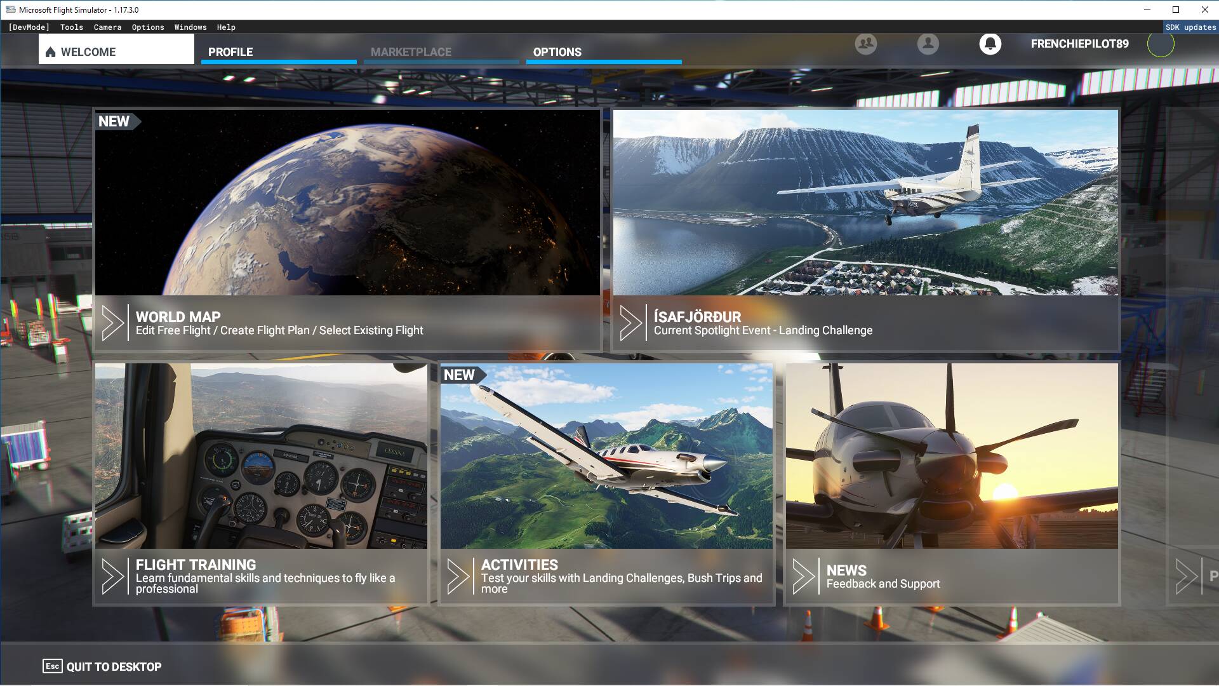1219x686 pixels.
Task: Click the home icon on the Welcome tab
Action: tap(51, 51)
